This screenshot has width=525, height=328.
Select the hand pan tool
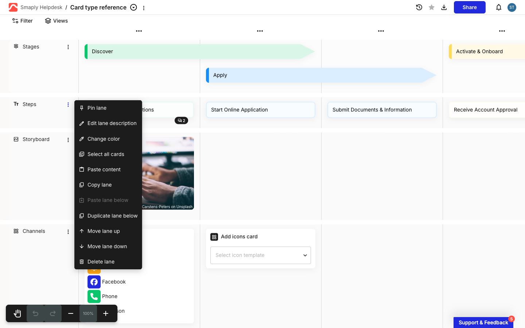(17, 313)
